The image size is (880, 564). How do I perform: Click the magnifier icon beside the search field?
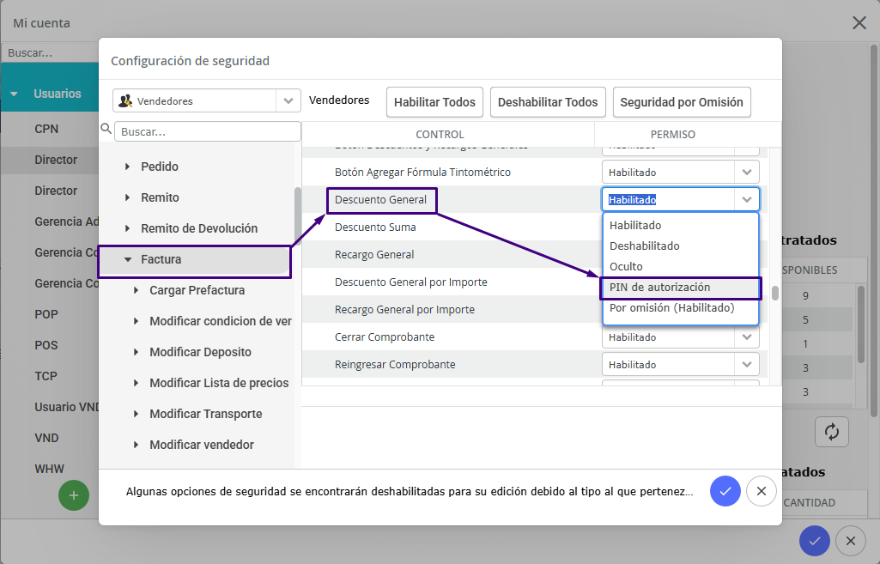pos(106,130)
